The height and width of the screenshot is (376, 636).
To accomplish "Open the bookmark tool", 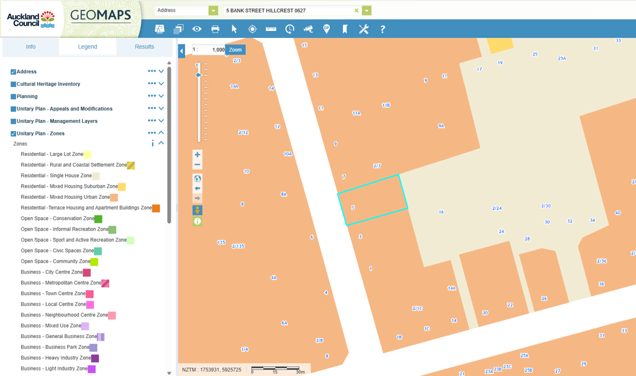I will 345,29.
